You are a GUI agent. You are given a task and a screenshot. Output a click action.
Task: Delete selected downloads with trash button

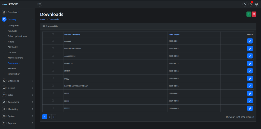[x=254, y=14]
